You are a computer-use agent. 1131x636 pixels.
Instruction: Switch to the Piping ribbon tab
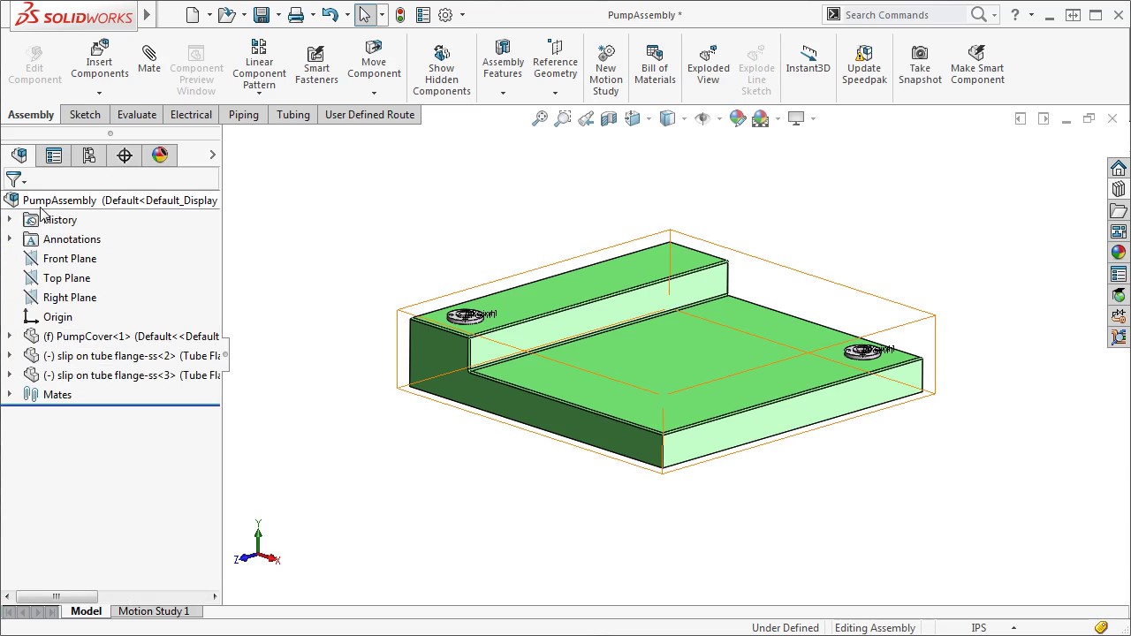[244, 115]
